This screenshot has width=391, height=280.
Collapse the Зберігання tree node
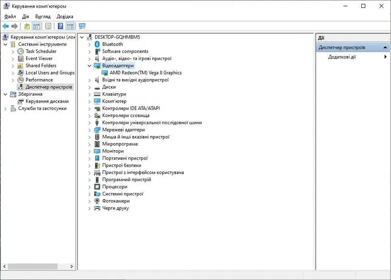(x=5, y=94)
